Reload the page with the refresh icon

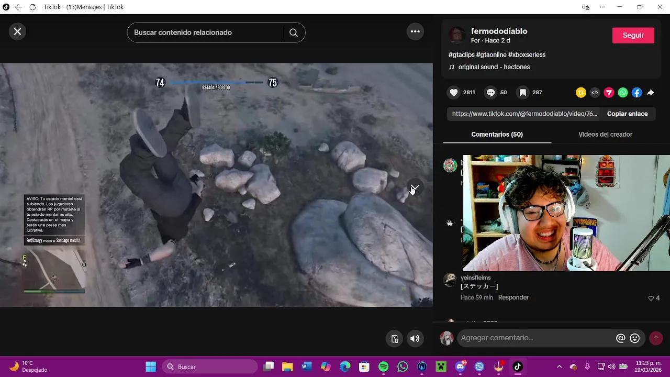pyautogui.click(x=32, y=7)
